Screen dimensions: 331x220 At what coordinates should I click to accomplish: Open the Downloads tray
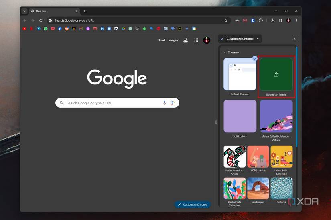[273, 20]
